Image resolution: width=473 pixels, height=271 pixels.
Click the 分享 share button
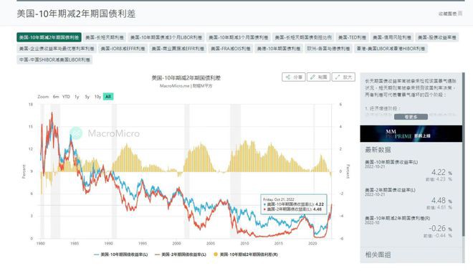click(294, 77)
